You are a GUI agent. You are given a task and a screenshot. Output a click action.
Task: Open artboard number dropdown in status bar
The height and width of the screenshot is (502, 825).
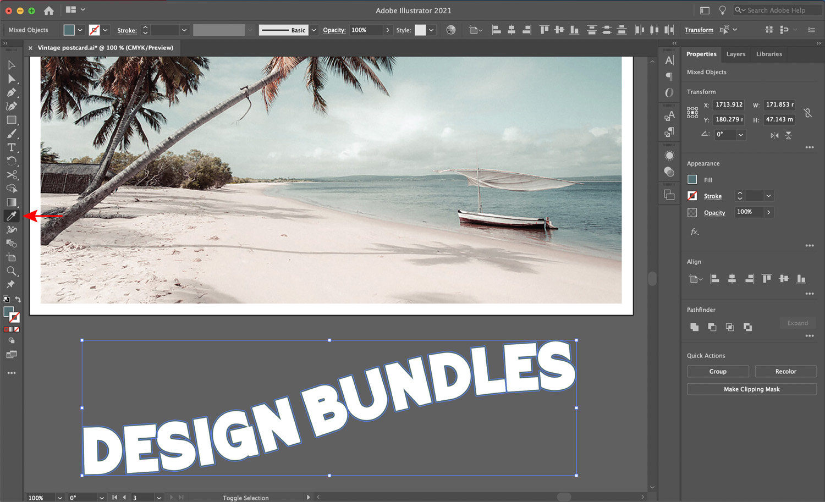point(159,498)
